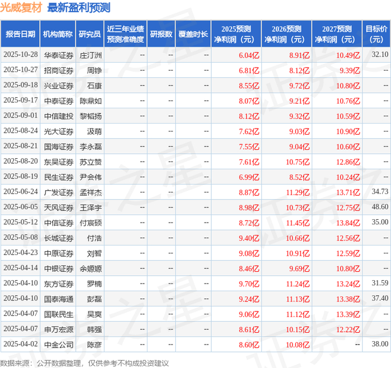Select 12.22亿 forecast value

point(348,329)
